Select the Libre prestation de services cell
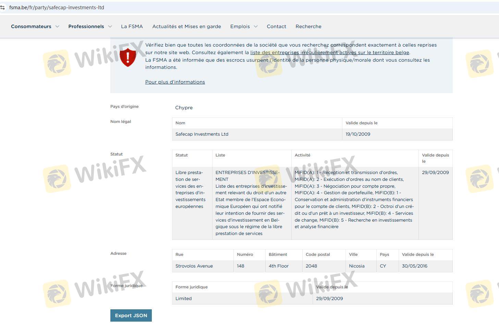 coord(192,203)
